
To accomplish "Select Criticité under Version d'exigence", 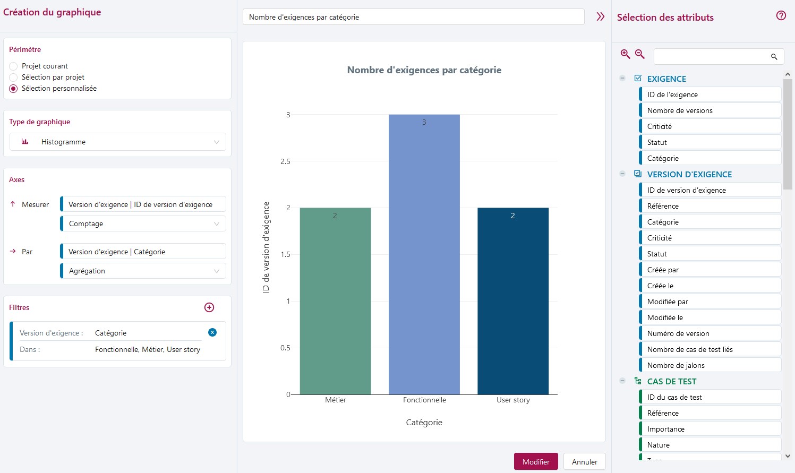I will point(709,238).
